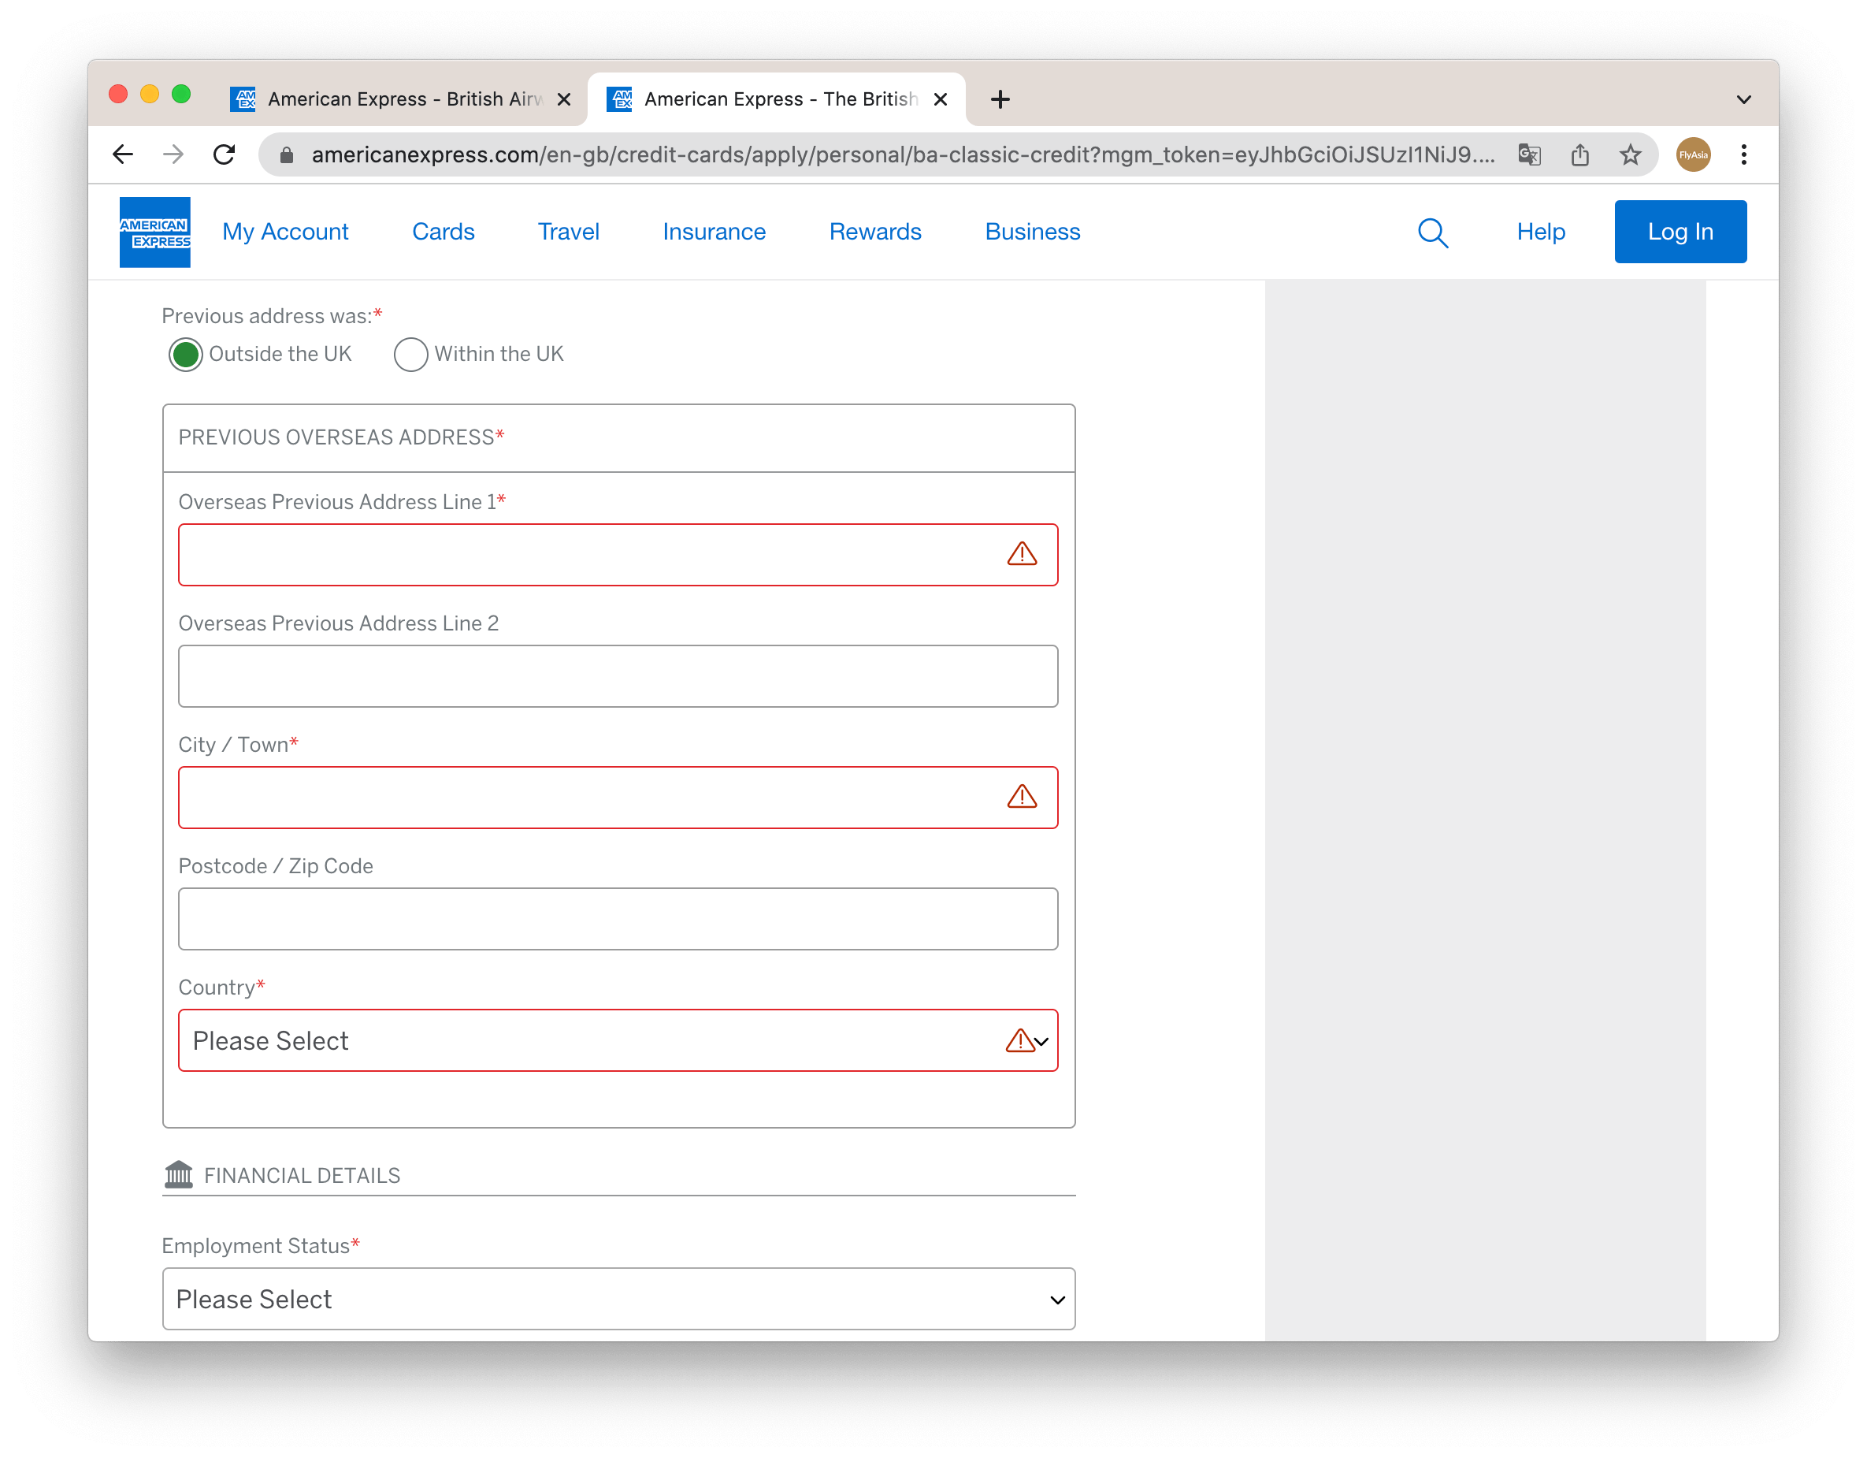1867x1458 pixels.
Task: Go back with the browser back arrow
Action: point(123,154)
